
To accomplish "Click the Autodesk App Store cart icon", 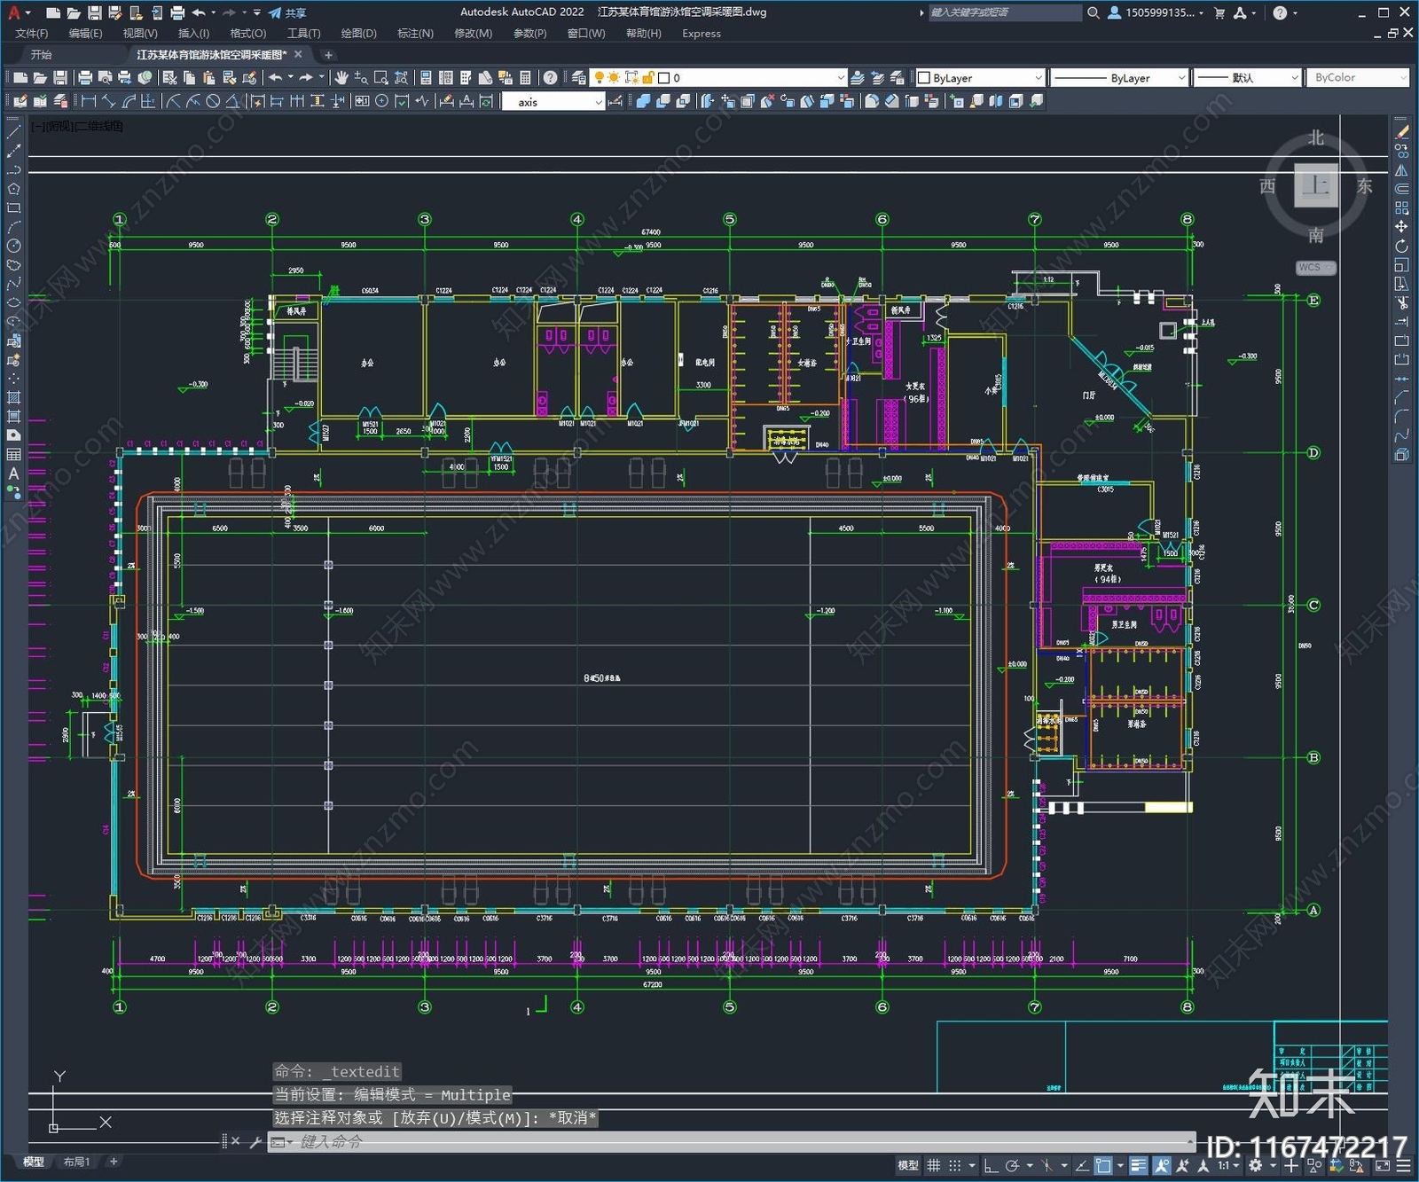I will point(1219,12).
